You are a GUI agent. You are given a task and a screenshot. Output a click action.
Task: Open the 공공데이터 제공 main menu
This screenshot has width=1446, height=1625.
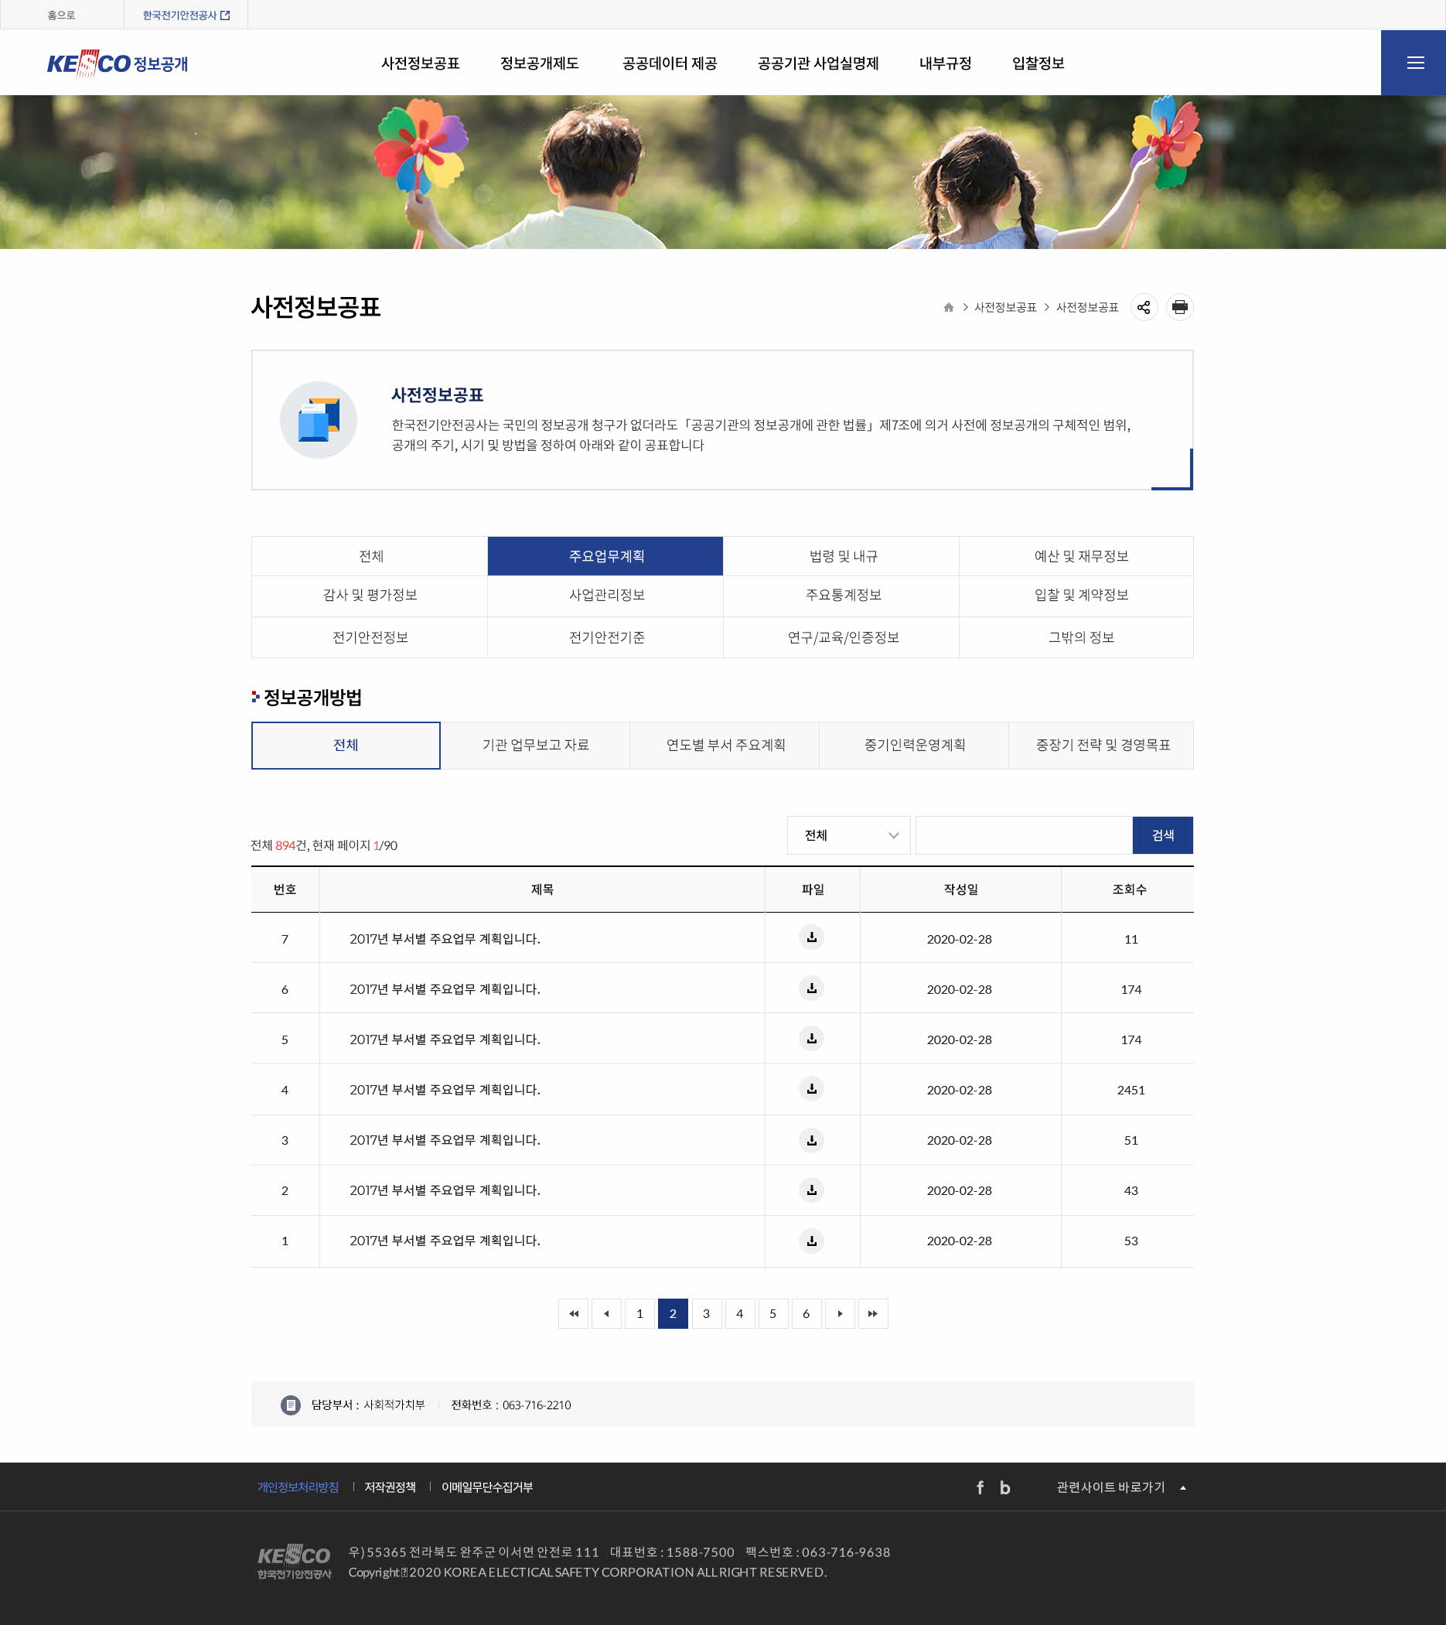tap(670, 63)
